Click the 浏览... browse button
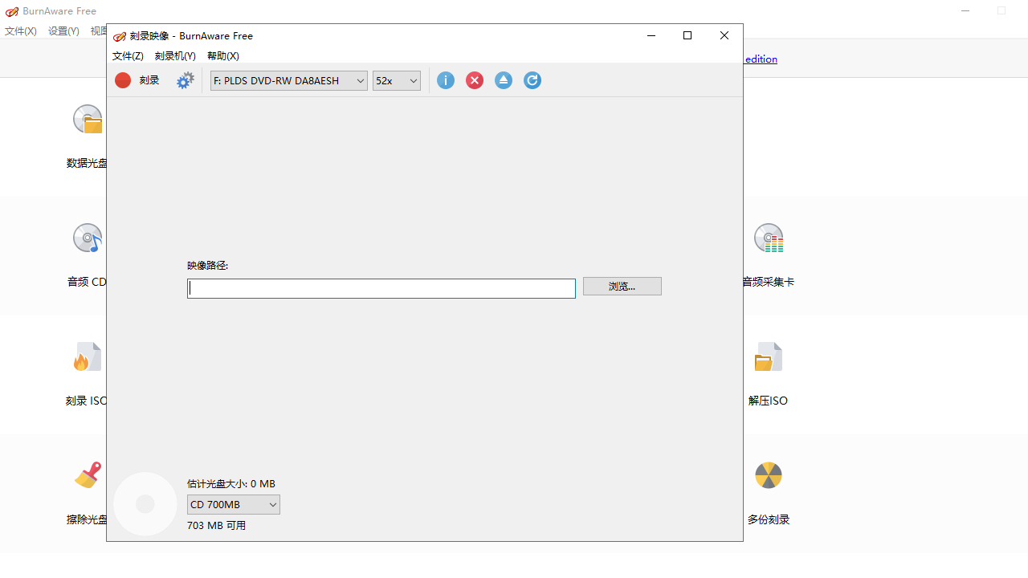This screenshot has height=578, width=1028. [x=622, y=286]
